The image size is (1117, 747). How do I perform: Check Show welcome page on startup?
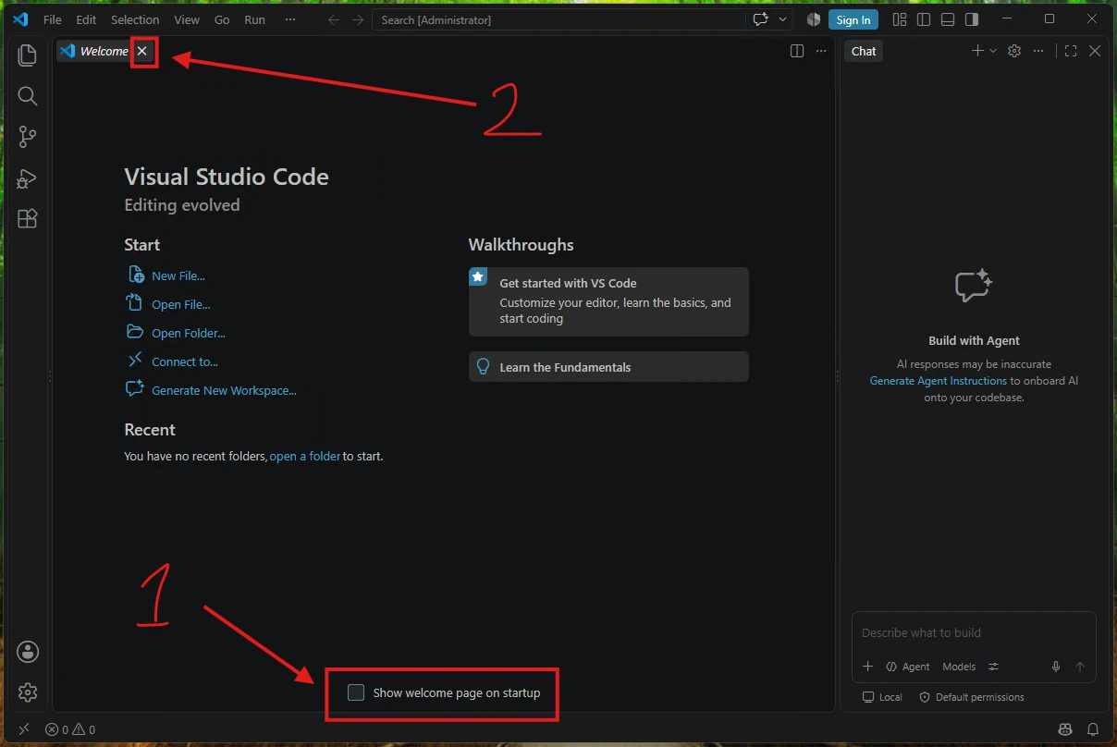356,692
